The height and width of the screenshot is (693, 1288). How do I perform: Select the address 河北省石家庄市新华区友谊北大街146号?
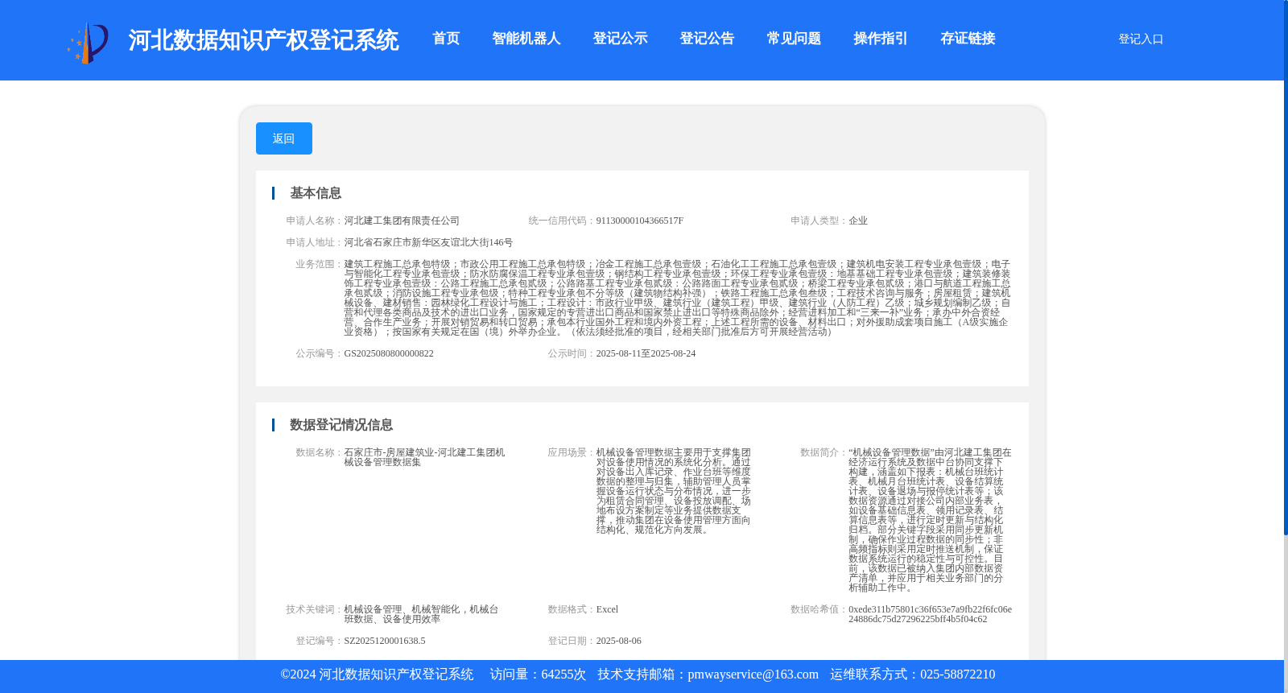click(x=428, y=242)
